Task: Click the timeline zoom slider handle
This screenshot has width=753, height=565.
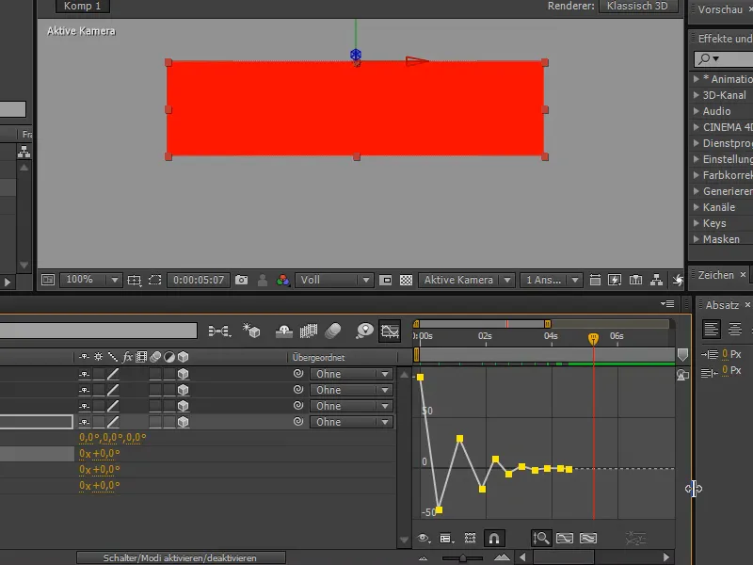Action: coord(462,557)
